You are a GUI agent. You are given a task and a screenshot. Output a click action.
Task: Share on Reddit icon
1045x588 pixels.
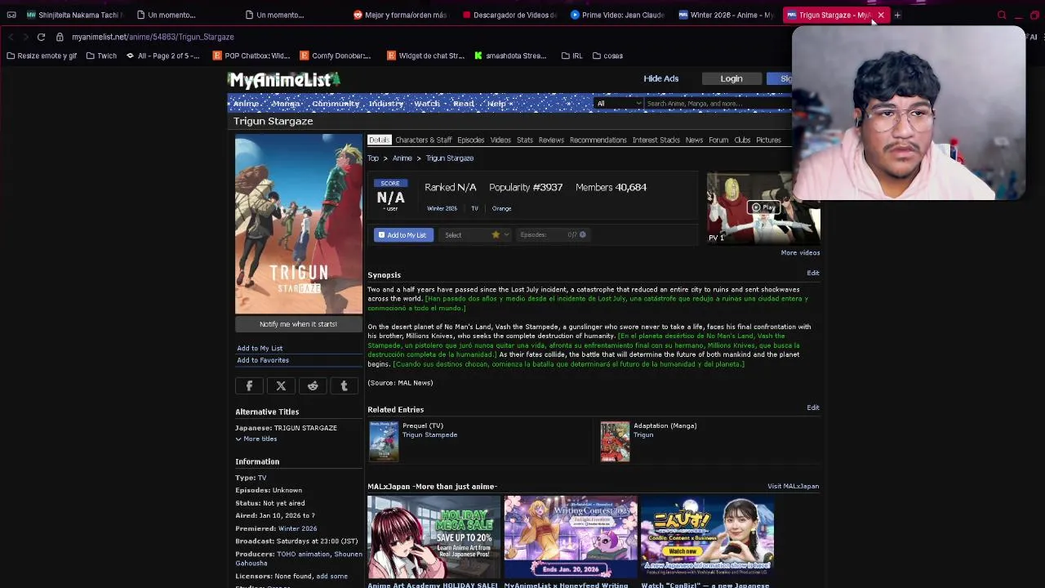pyautogui.click(x=313, y=386)
